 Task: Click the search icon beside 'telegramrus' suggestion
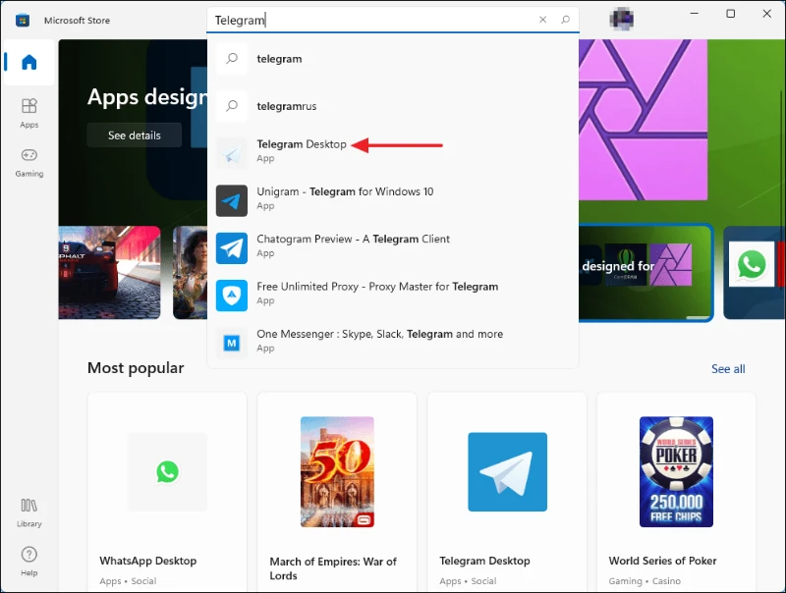coord(232,106)
